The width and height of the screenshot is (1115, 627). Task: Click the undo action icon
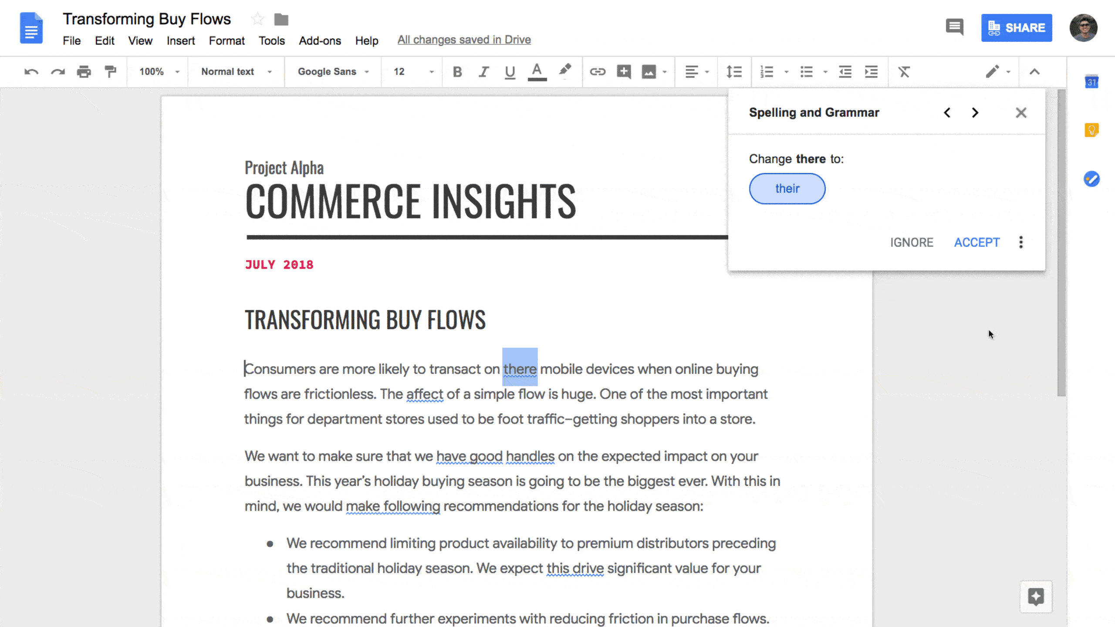point(31,71)
